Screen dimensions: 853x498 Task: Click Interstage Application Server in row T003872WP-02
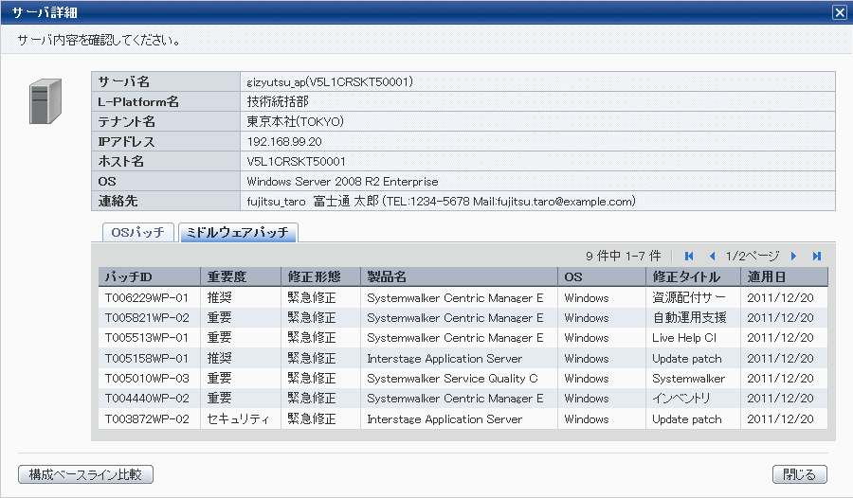pos(445,419)
